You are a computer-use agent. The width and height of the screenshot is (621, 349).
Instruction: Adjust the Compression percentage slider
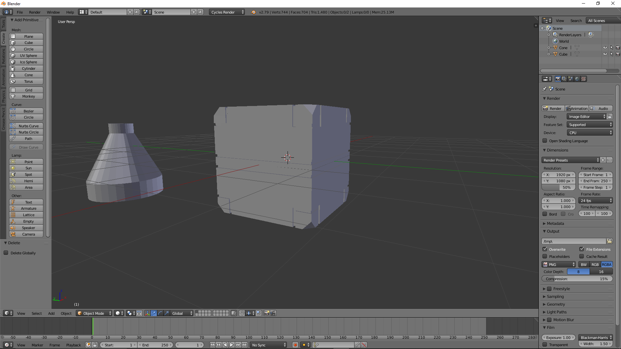pyautogui.click(x=577, y=279)
